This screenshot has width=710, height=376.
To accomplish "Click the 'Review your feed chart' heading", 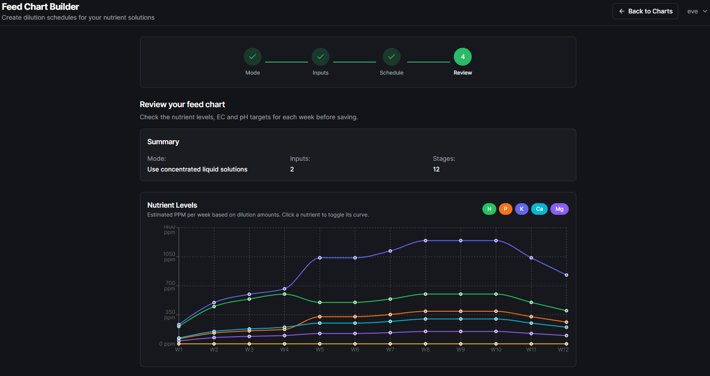I will point(182,104).
